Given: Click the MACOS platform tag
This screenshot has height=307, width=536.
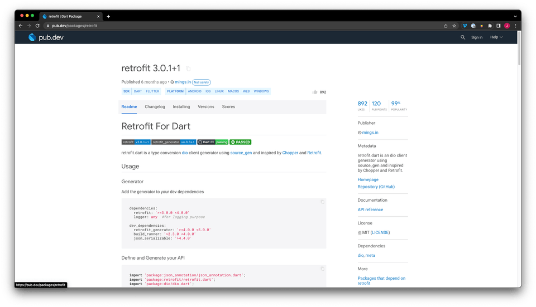Looking at the screenshot, I should pos(233,91).
